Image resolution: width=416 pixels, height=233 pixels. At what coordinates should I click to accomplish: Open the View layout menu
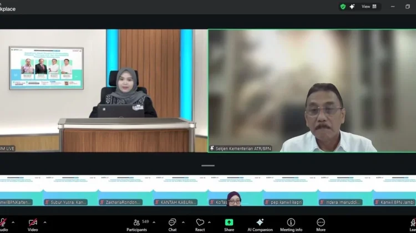click(x=369, y=7)
